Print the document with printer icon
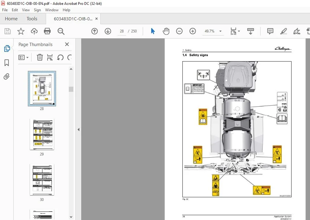Screen dimensions: 310x220 [x=47, y=31]
